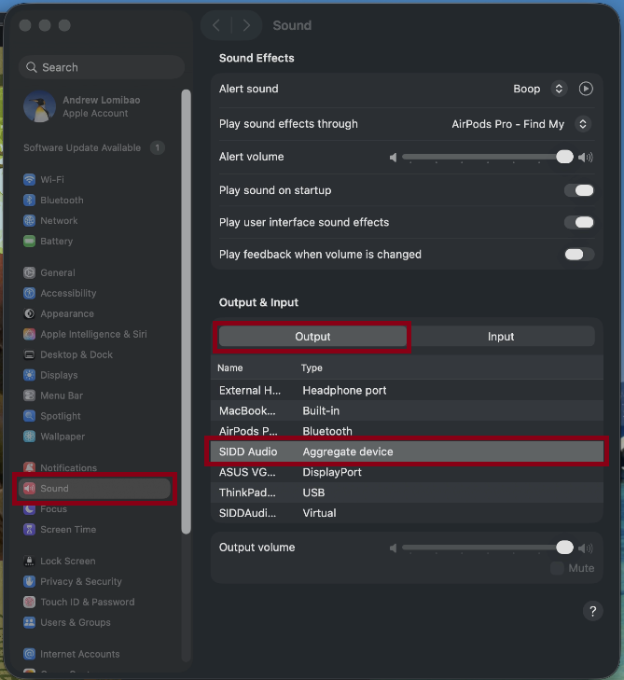Viewport: 624px width, 680px height.
Task: Open Spotlight settings icon
Action: 29,416
